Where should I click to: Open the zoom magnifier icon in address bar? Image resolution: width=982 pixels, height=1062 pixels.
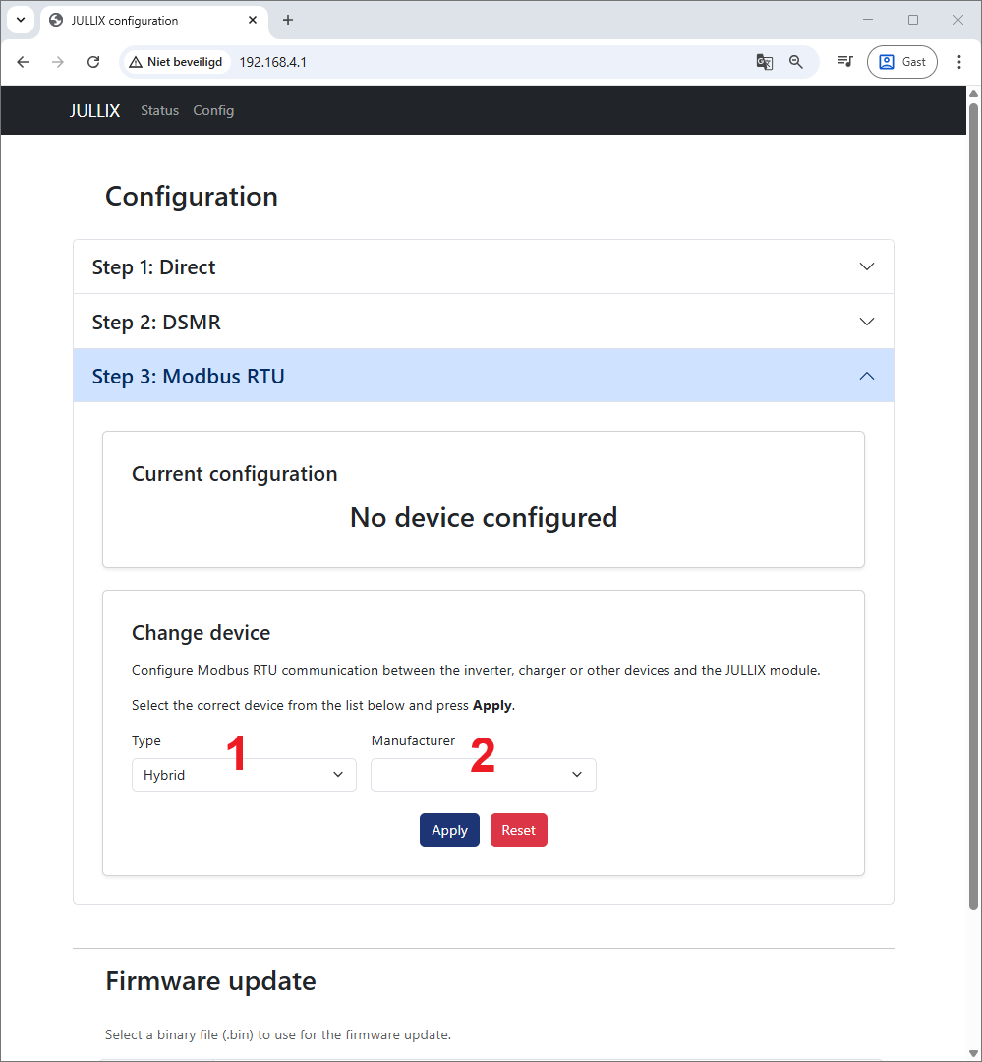[796, 62]
